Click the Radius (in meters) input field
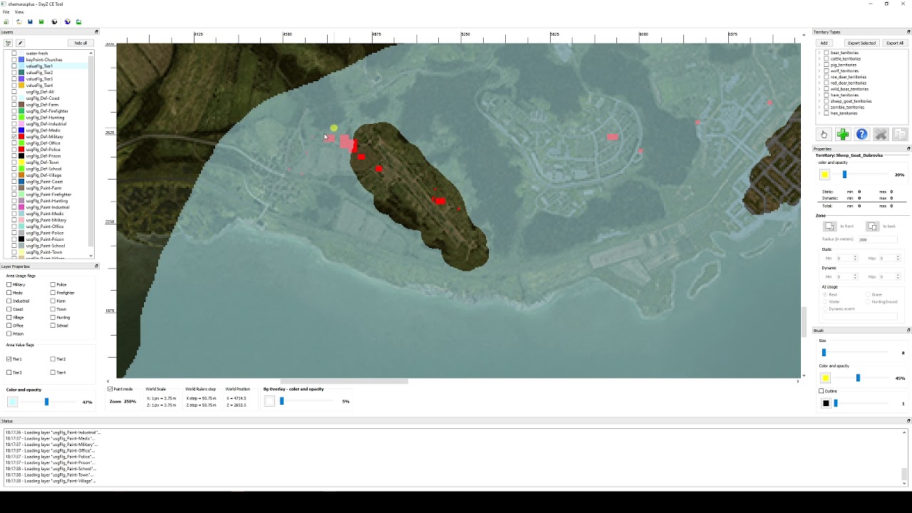The height and width of the screenshot is (513, 912). click(877, 239)
